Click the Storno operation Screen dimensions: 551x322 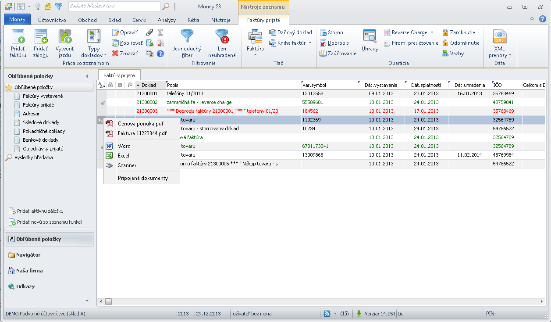click(332, 32)
